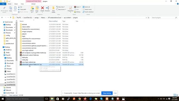Open Microsoft Edge from taskbar
This screenshot has width=179, height=101.
[91, 99]
